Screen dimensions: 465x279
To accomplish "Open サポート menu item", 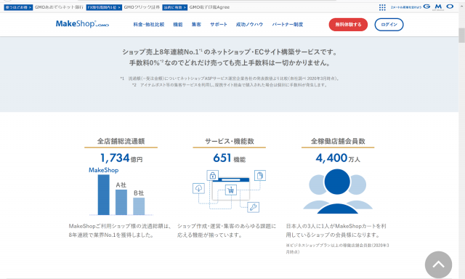I will tap(219, 25).
